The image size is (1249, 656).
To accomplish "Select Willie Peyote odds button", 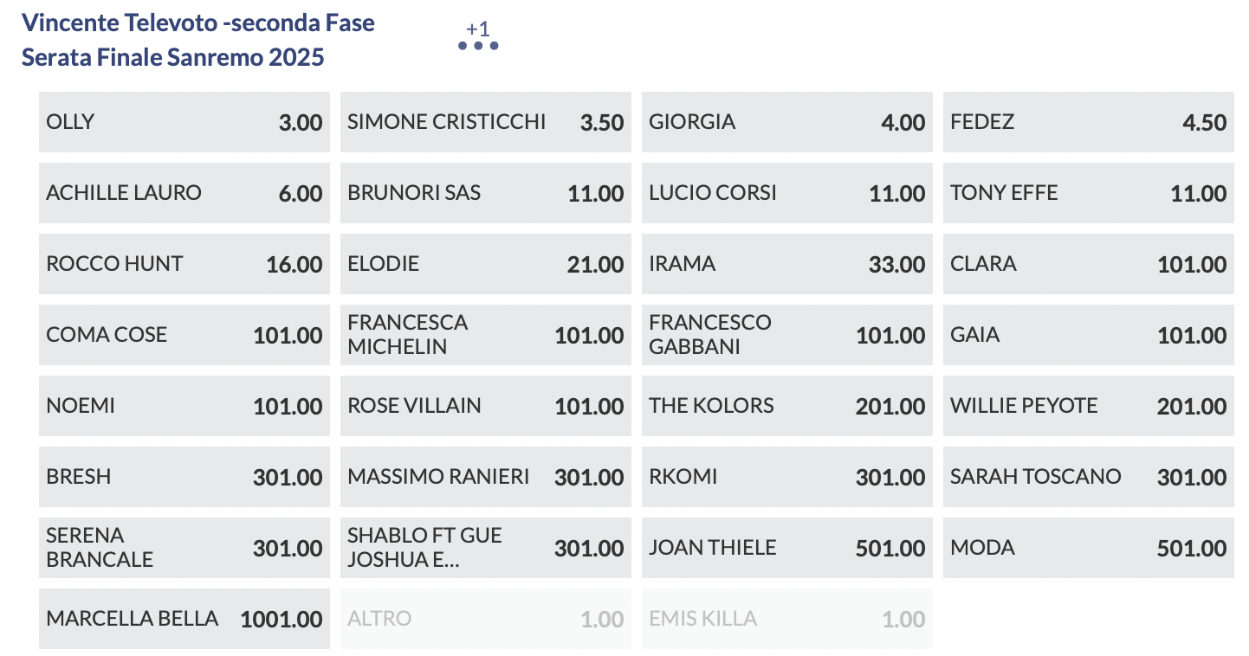I will click(x=1088, y=406).
